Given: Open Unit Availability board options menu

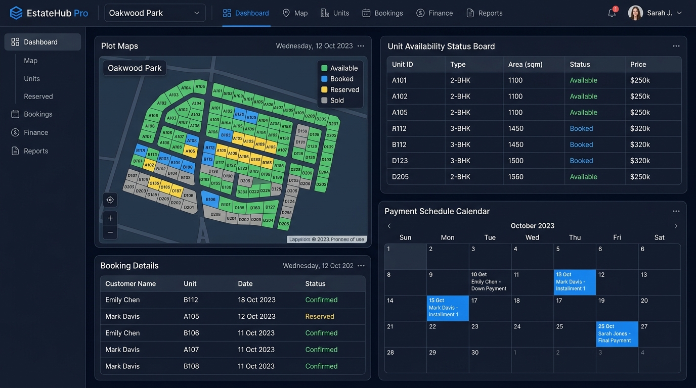Looking at the screenshot, I should (x=676, y=46).
